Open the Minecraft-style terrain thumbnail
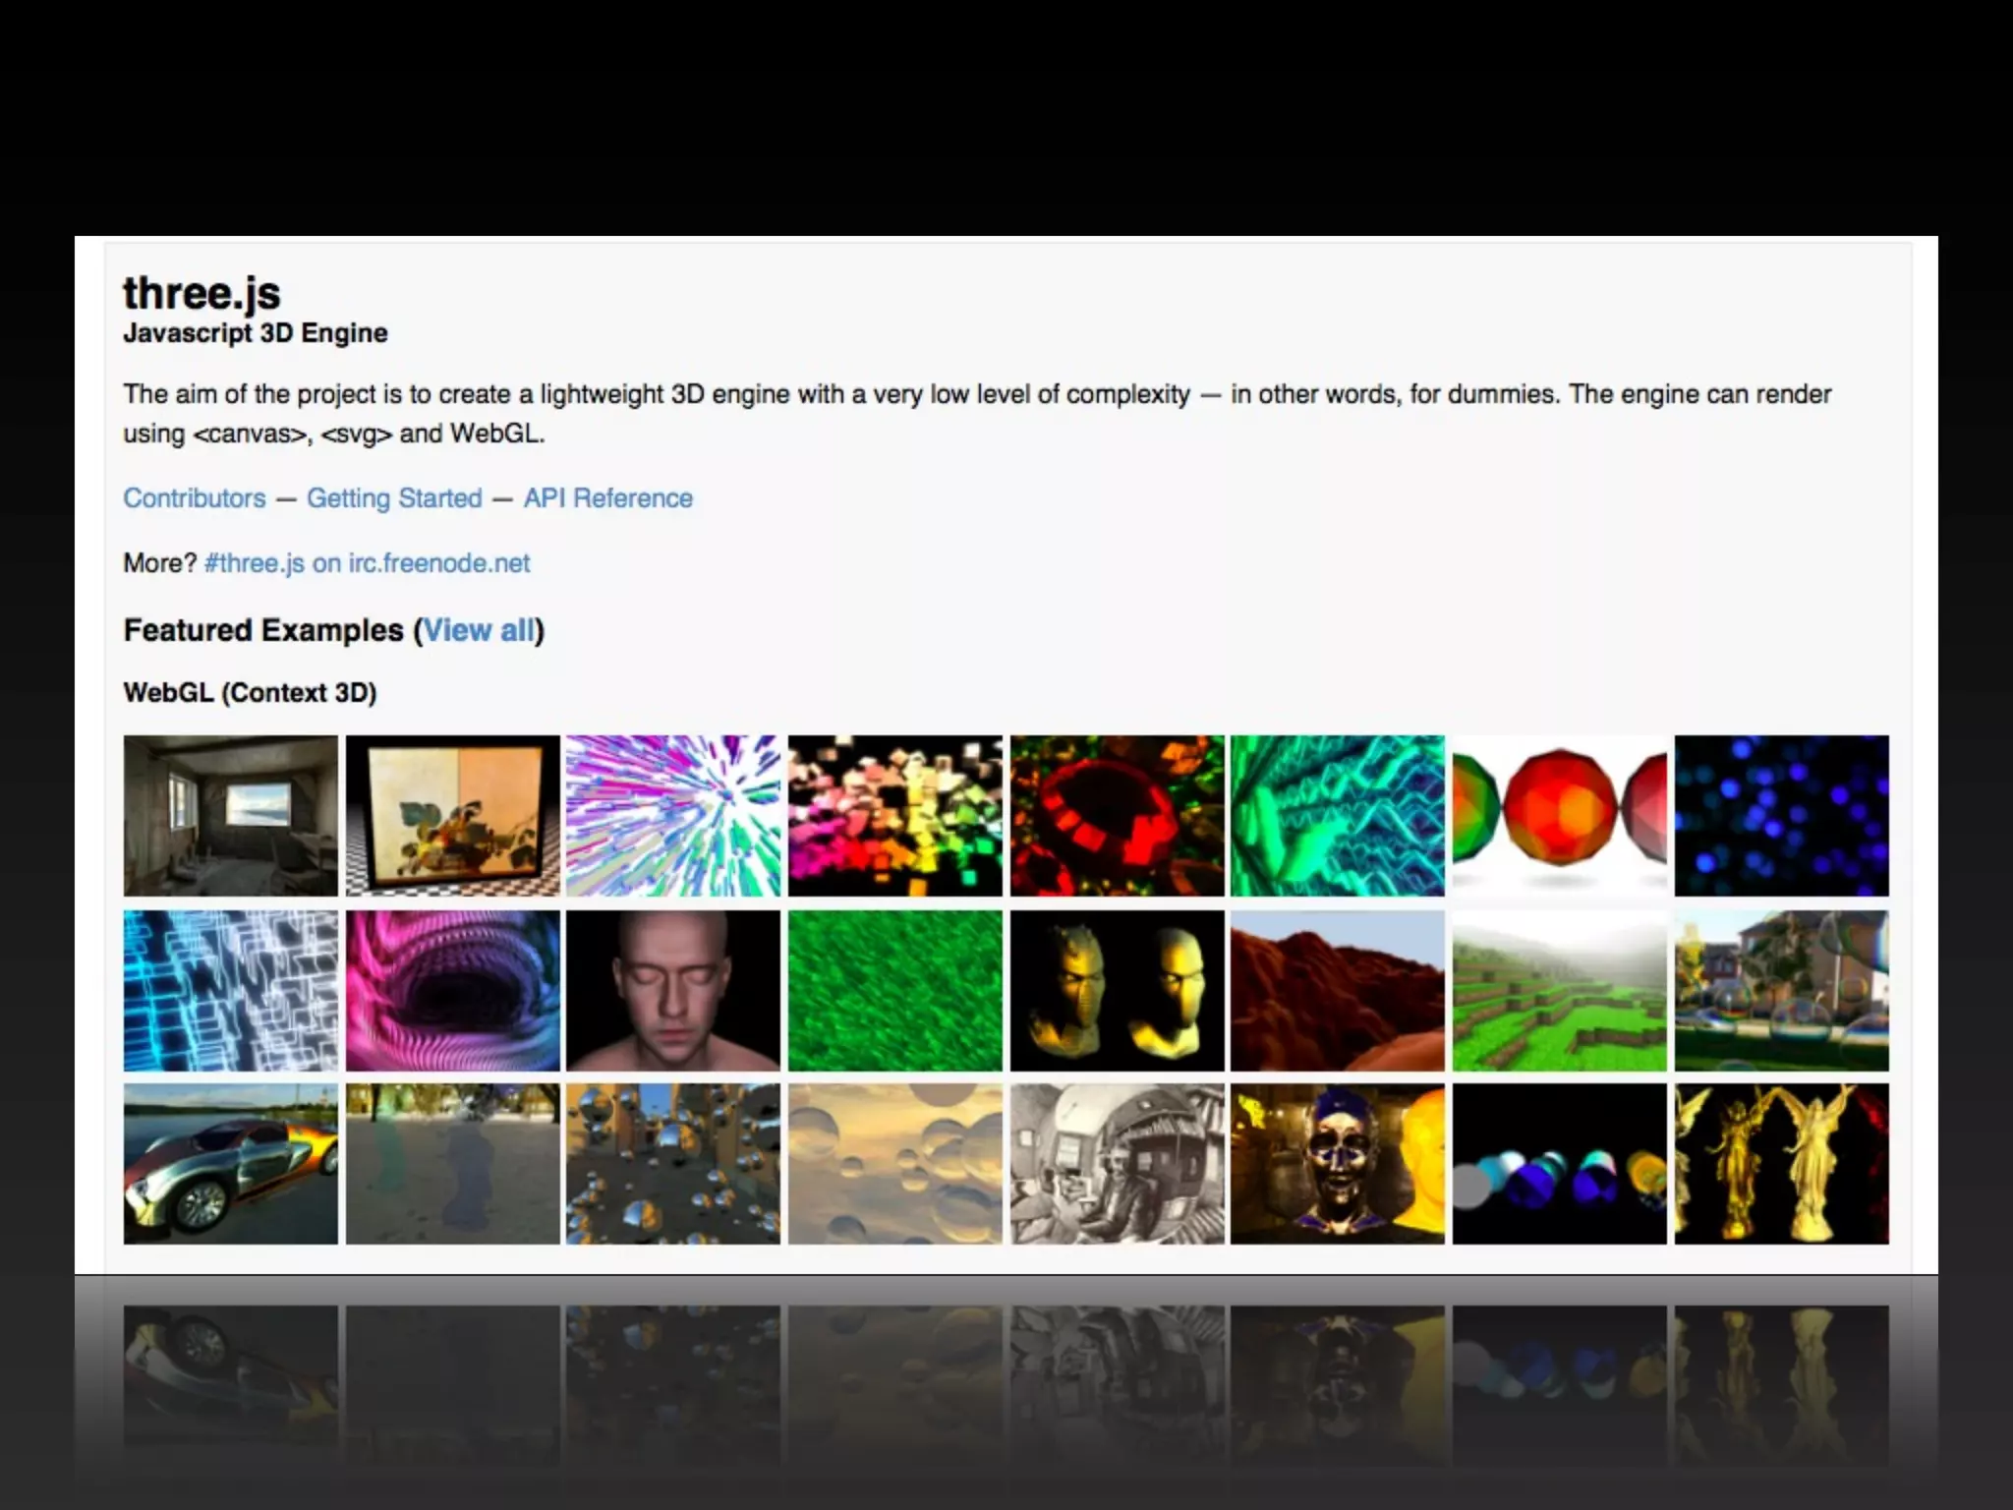This screenshot has height=1510, width=2013. point(1560,990)
